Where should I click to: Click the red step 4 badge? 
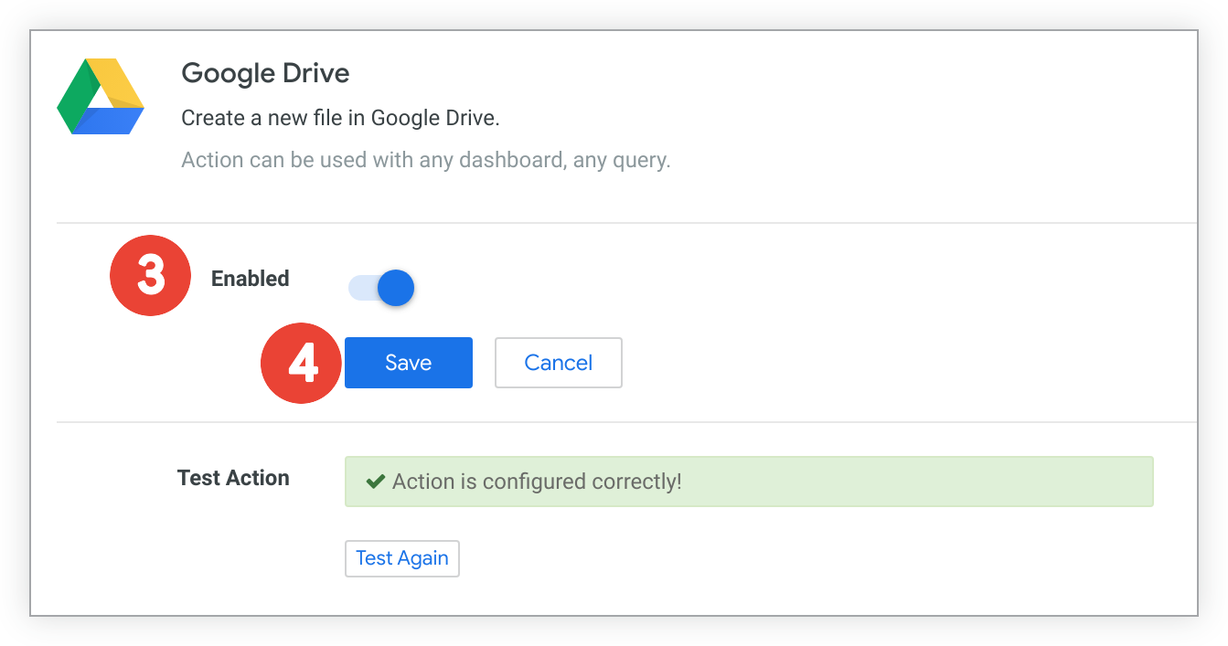pos(302,363)
